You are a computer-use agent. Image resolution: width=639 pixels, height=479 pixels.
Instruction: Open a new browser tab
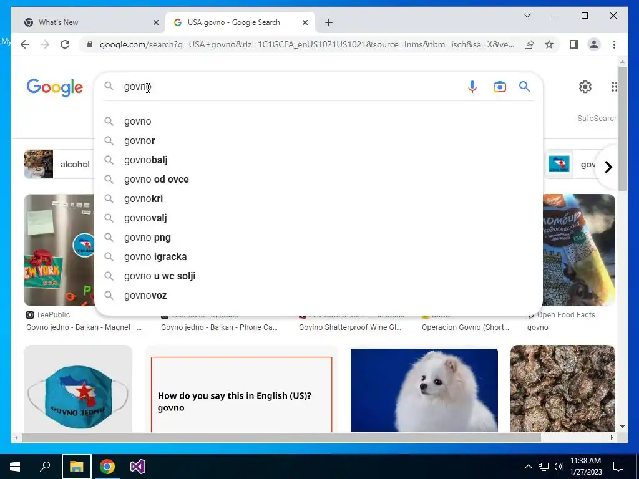click(328, 22)
